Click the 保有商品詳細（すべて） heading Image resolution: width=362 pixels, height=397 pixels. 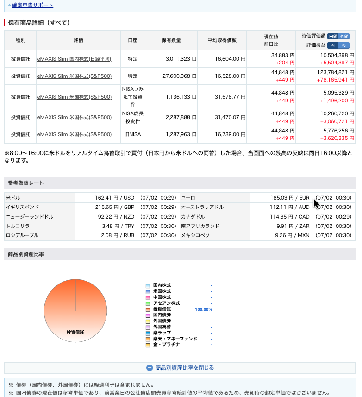coord(39,23)
